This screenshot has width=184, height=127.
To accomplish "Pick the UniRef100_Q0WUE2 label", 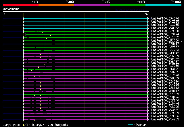I will 165,28.
